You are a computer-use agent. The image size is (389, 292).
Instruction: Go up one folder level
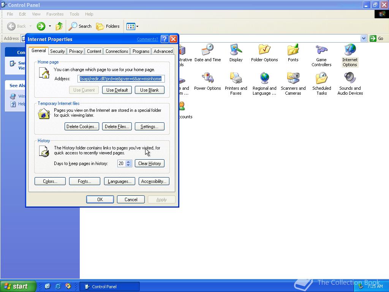(x=59, y=26)
